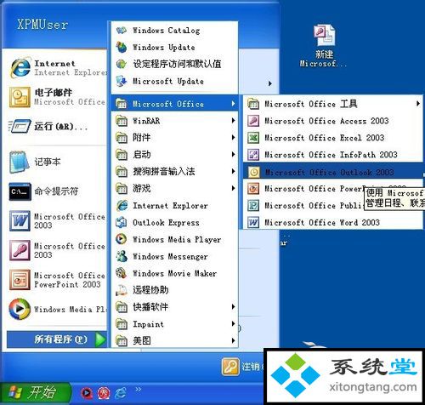Open the 运行 Run dialog
The width and height of the screenshot is (425, 405).
(x=57, y=126)
